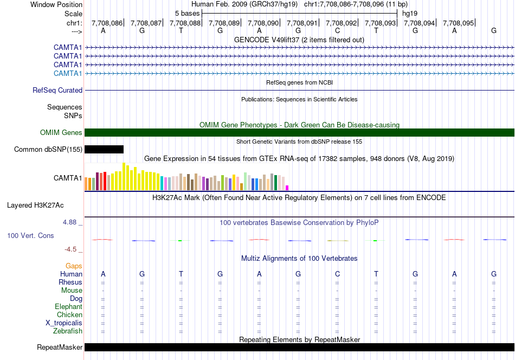
Task: Click the OMIM Genes track label
Action: point(61,132)
